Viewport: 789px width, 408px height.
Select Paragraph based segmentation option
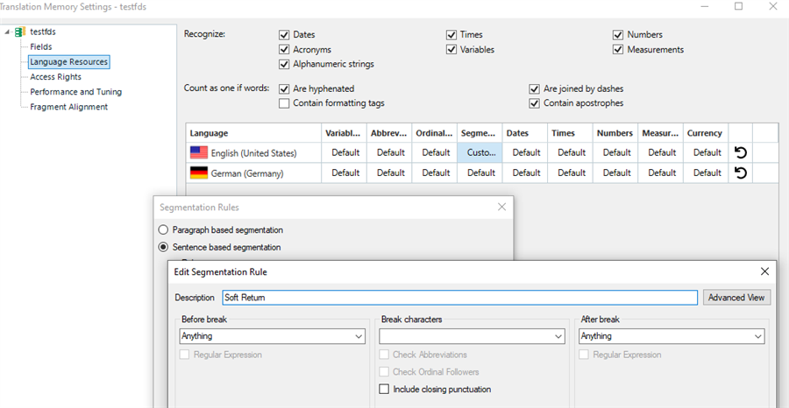tap(163, 229)
